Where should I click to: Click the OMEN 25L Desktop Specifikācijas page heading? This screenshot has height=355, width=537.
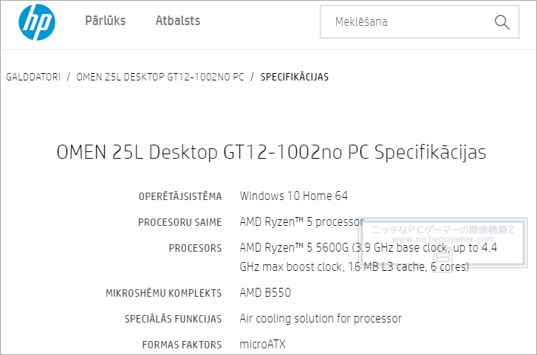coord(271,152)
